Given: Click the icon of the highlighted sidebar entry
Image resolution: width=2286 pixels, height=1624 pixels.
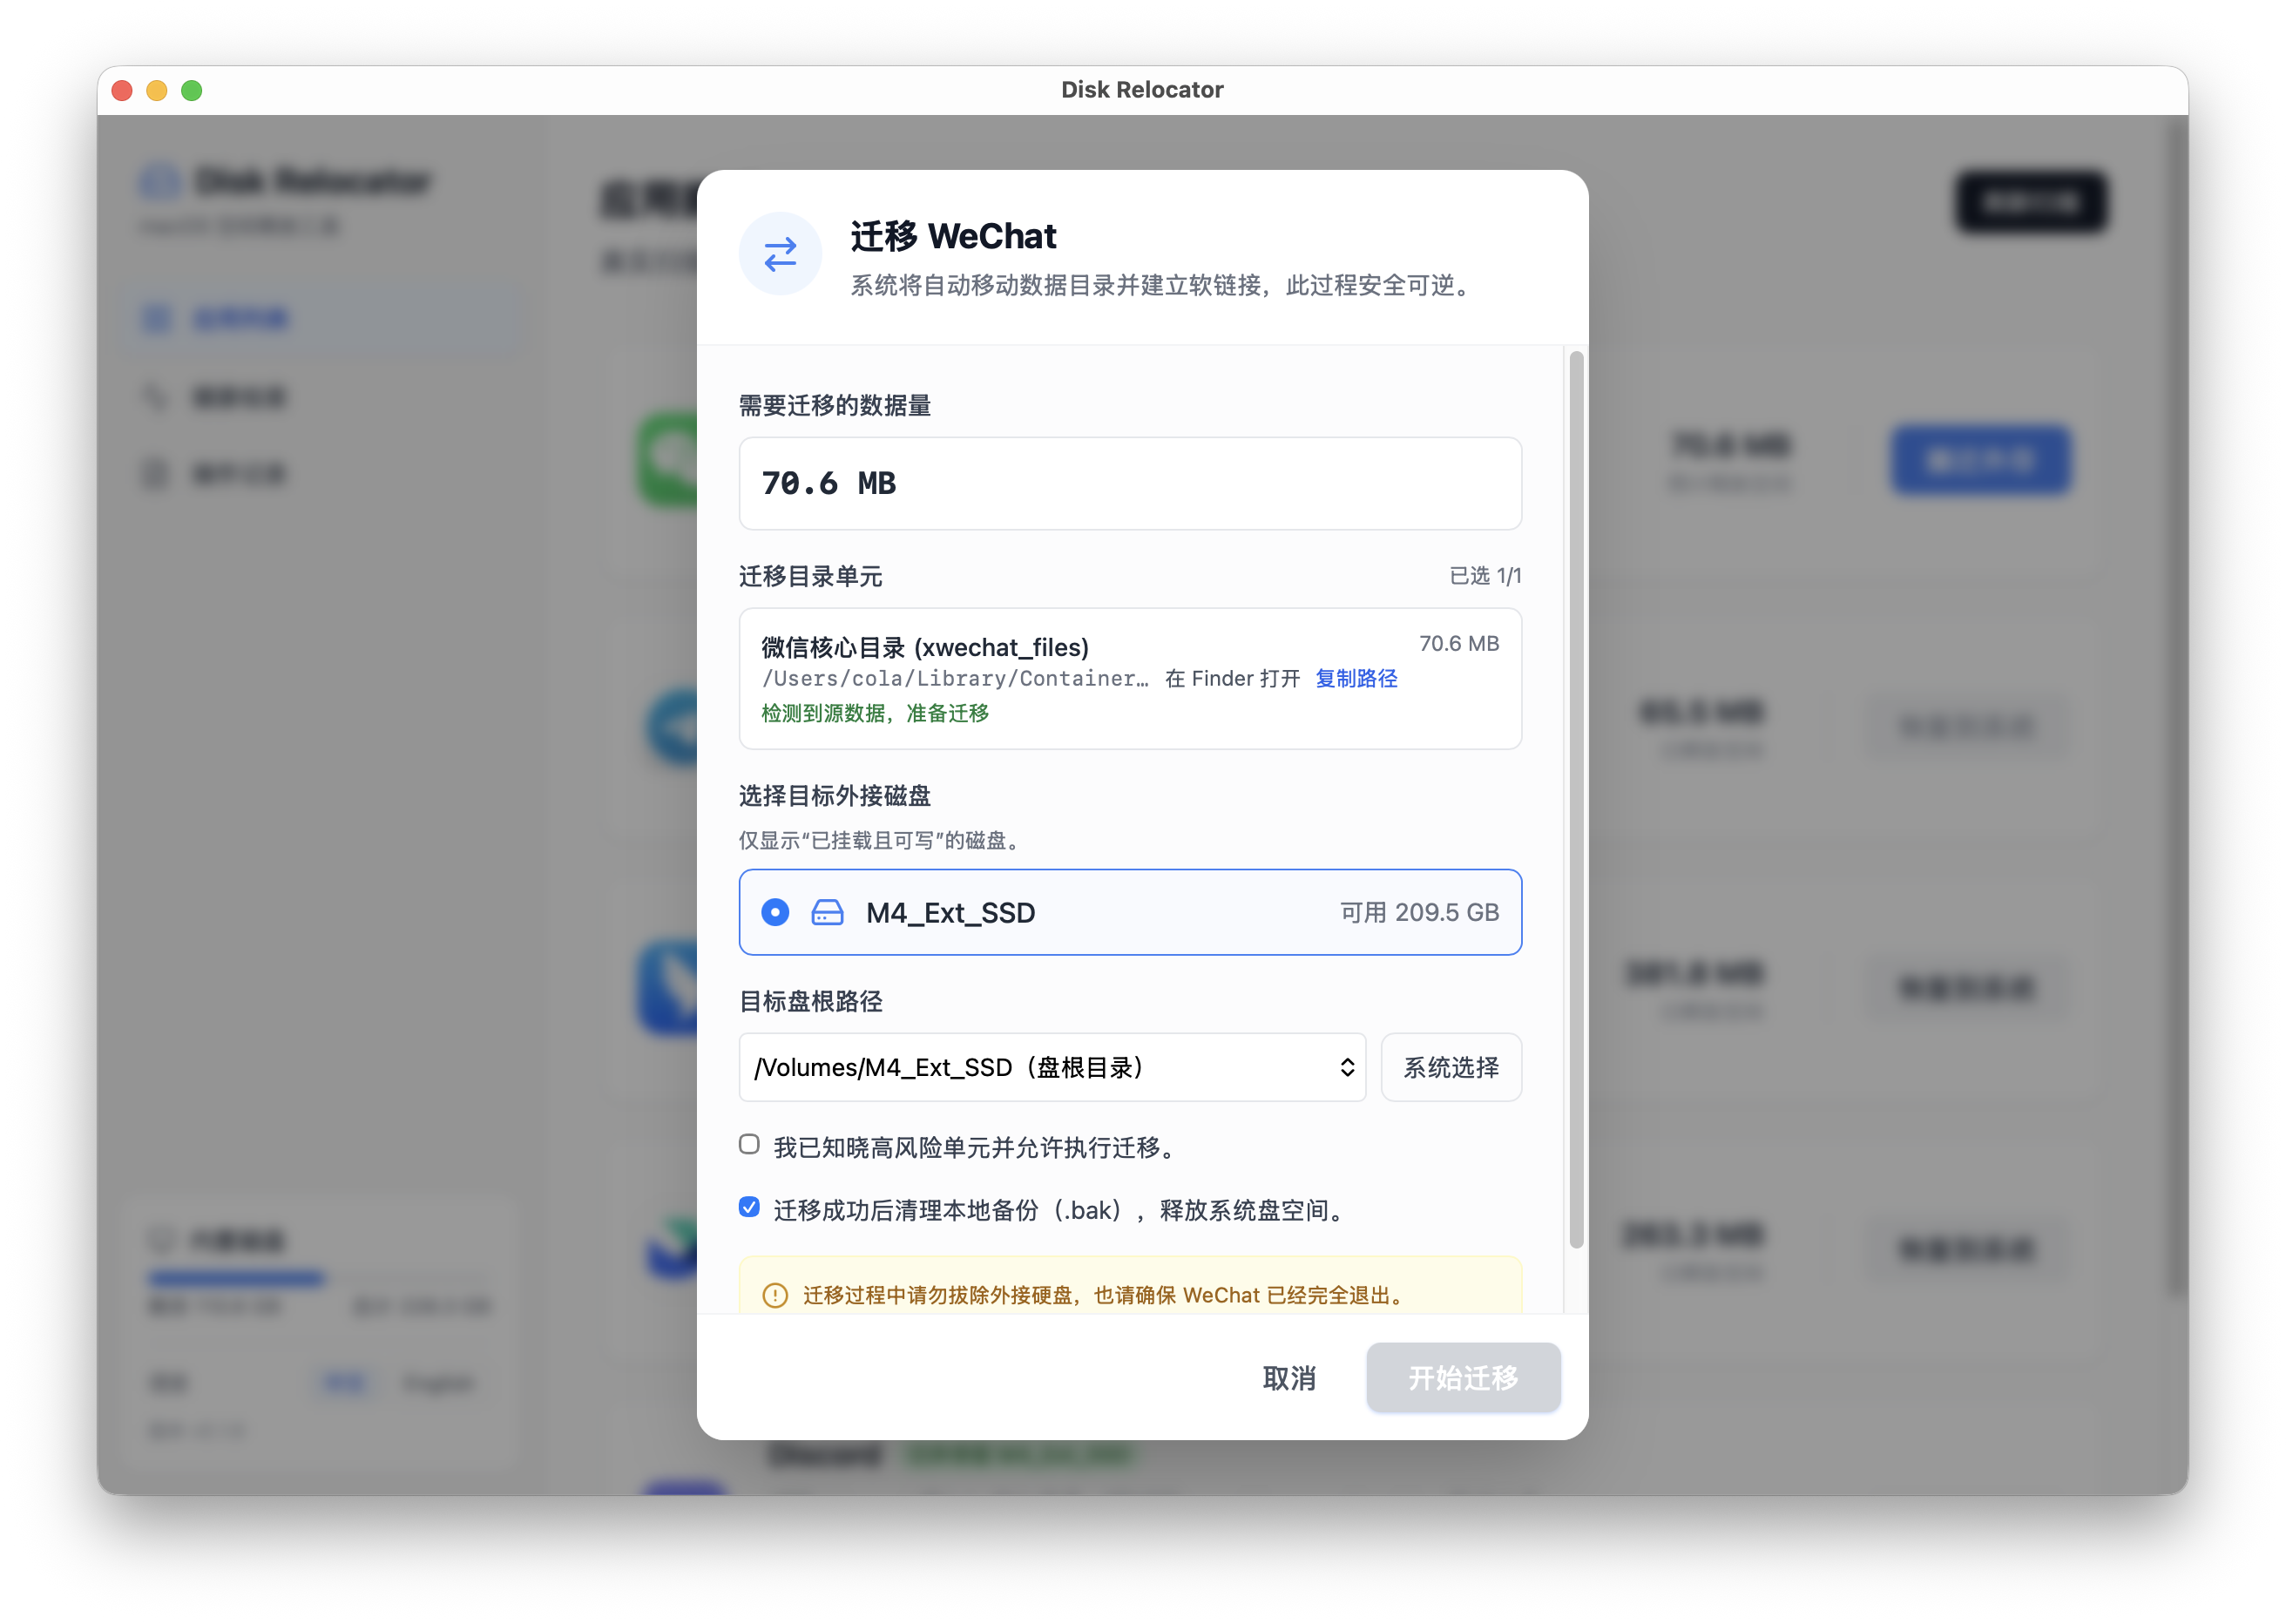Looking at the screenshot, I should 157,318.
